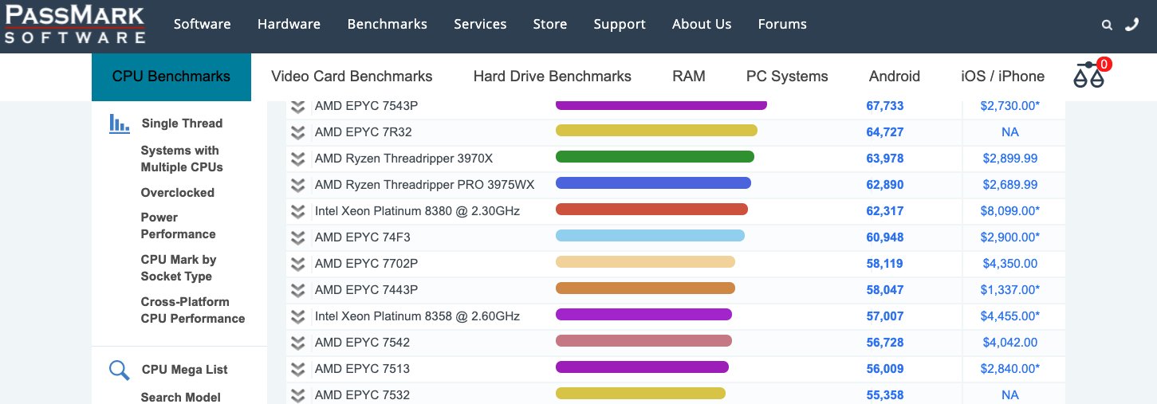This screenshot has width=1157, height=404.
Task: Expand chevron for AMD EPYC 7513
Action: [298, 369]
